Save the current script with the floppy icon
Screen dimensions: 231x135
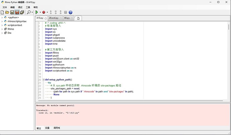12,12
